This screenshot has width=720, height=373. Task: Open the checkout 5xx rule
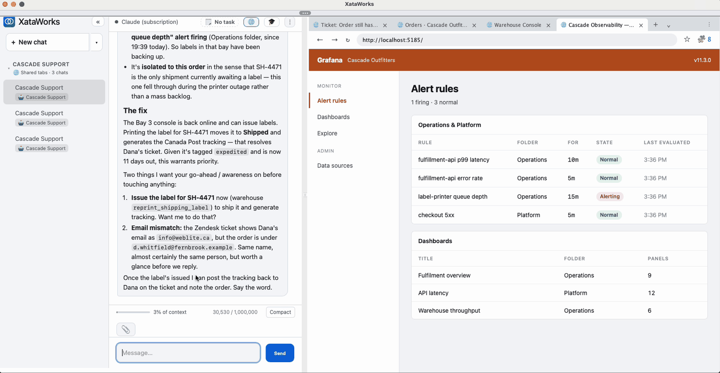tap(436, 215)
